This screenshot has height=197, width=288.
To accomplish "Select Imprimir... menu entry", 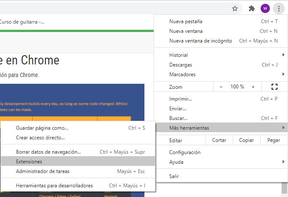I will (221, 99).
